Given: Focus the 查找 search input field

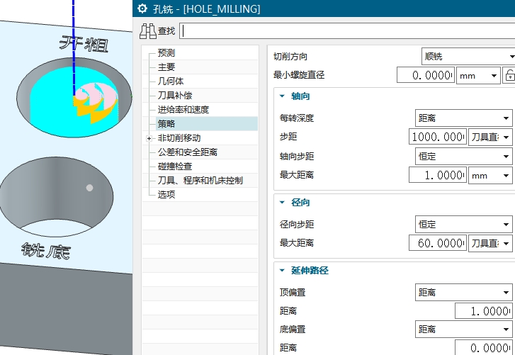Looking at the screenshot, I should point(348,31).
